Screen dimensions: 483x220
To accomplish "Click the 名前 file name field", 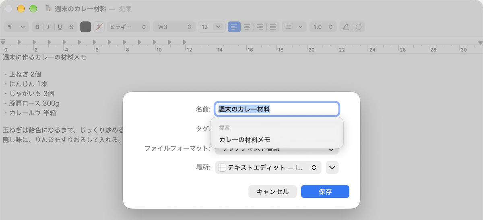I will tap(277, 109).
